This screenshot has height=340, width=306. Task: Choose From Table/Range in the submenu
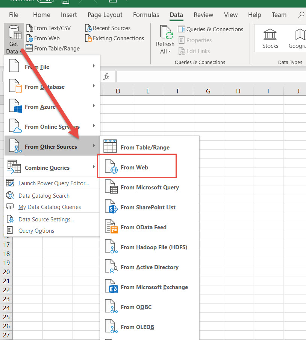click(x=149, y=147)
